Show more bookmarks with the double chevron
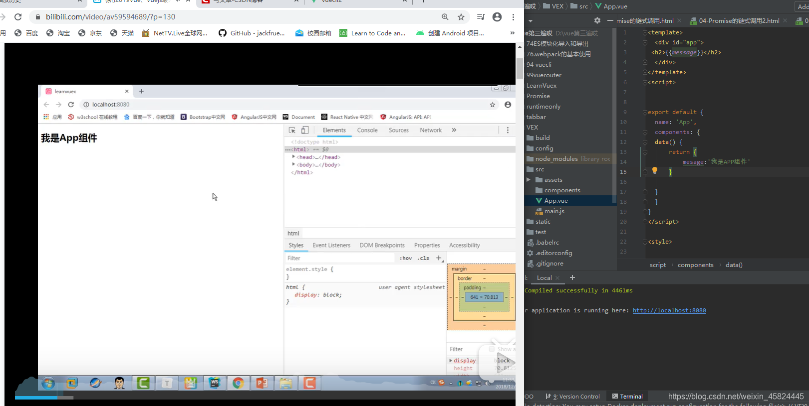 click(x=512, y=33)
